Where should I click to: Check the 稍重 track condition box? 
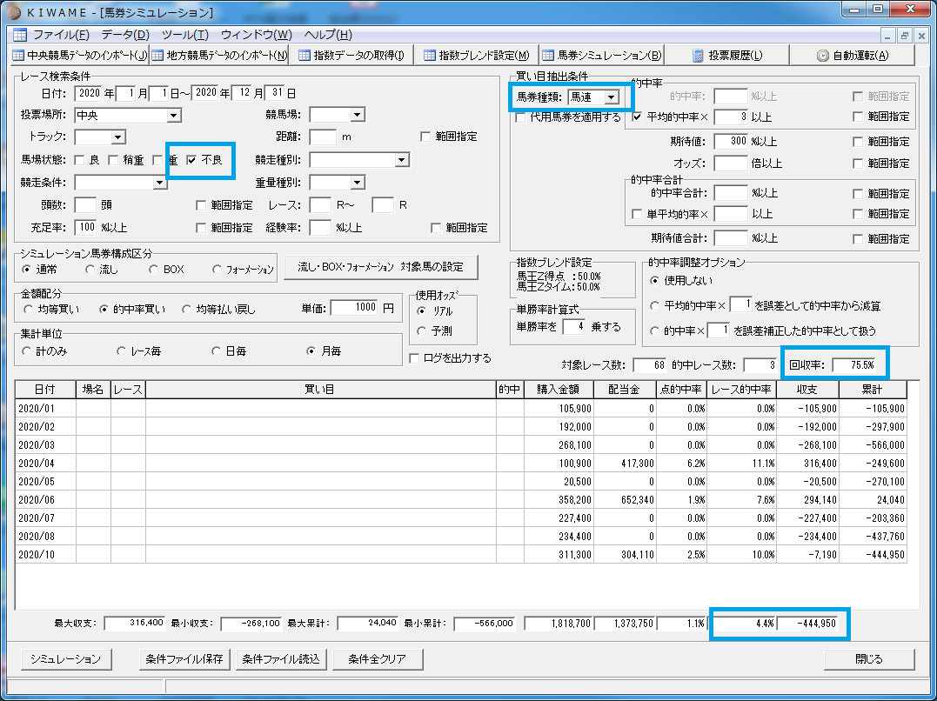pos(113,160)
